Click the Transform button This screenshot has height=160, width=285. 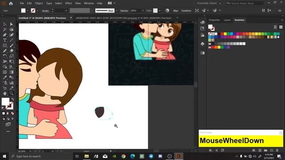186,11
